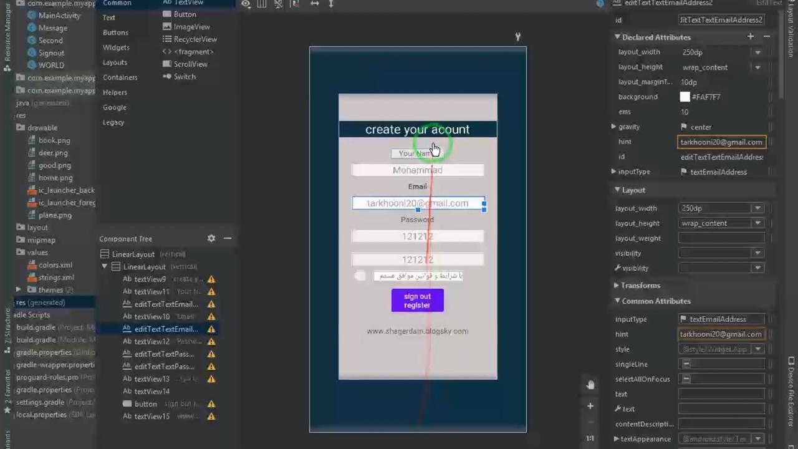Collapse the nested LinearLayout tree node
This screenshot has width=798, height=449.
[x=105, y=267]
